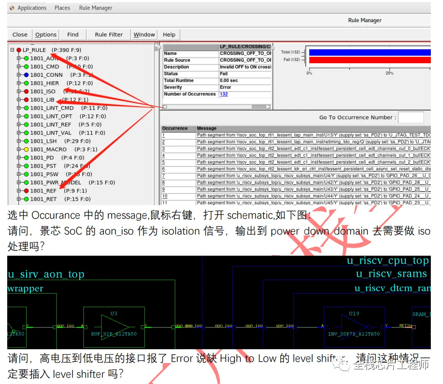
Task: Click the u_riscv_srams block label
Action: pos(391,274)
